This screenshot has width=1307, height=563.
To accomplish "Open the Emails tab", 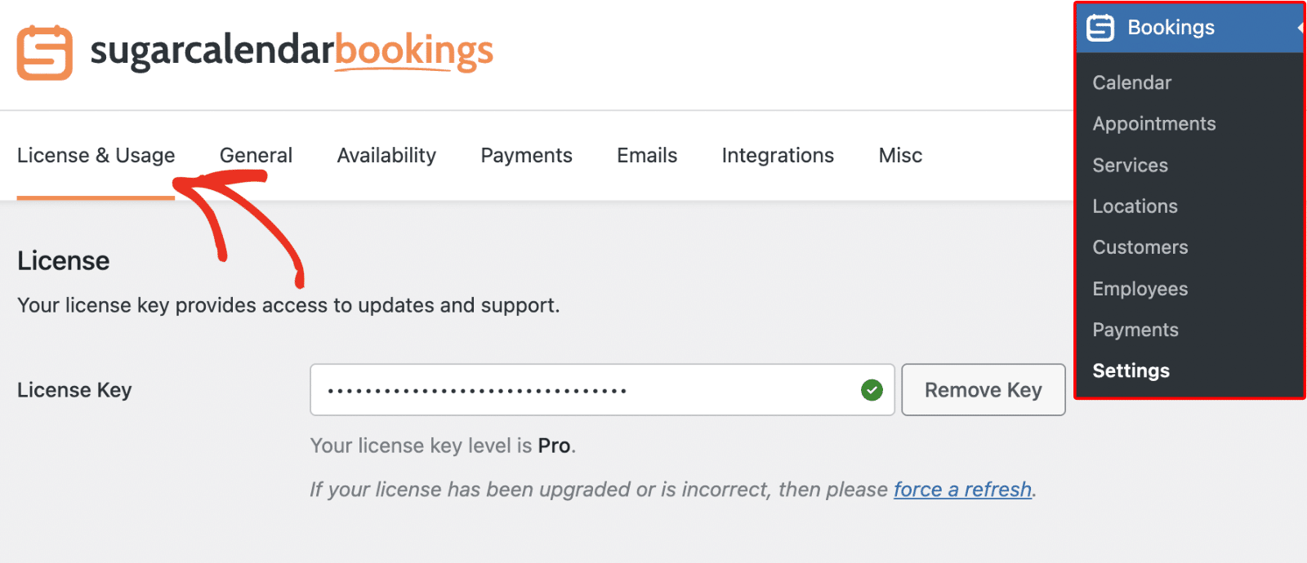I will coord(646,155).
